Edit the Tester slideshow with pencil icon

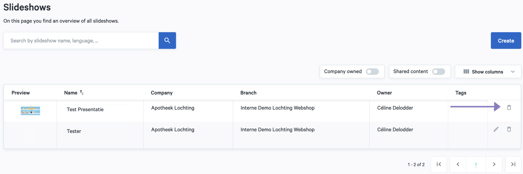pyautogui.click(x=496, y=129)
